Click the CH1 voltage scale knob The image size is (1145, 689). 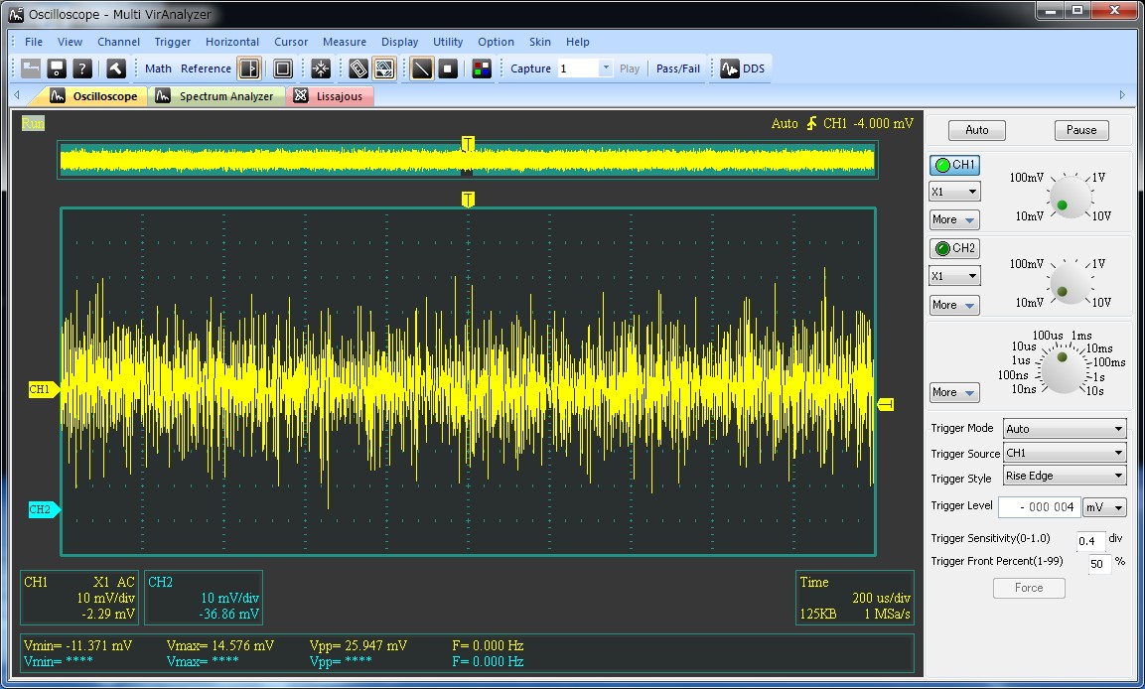(x=1068, y=196)
